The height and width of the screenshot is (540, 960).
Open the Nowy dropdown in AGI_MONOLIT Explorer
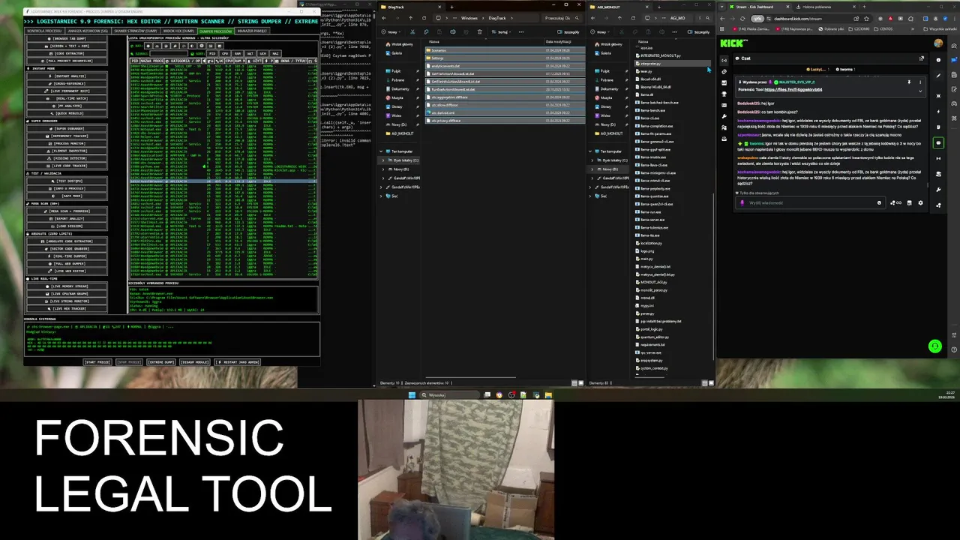(x=601, y=32)
